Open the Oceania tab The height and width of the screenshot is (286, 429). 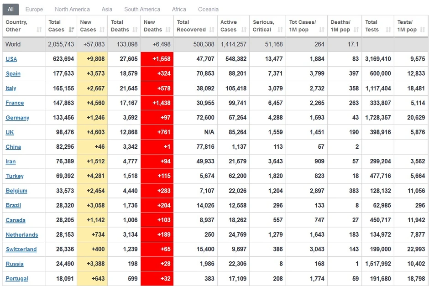coord(208,9)
